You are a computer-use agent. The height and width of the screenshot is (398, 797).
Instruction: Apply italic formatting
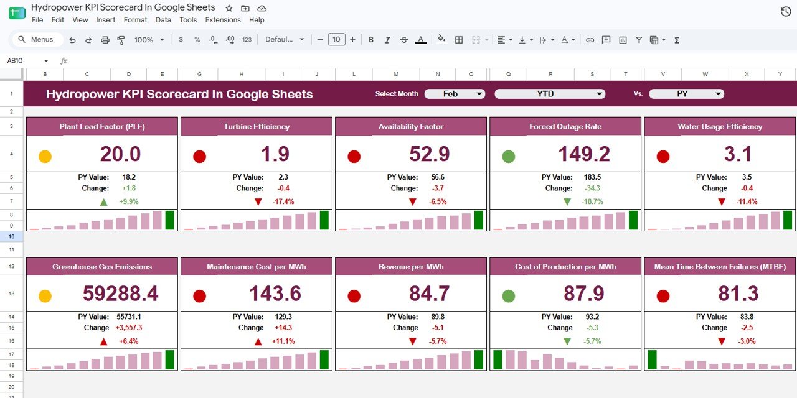click(387, 40)
